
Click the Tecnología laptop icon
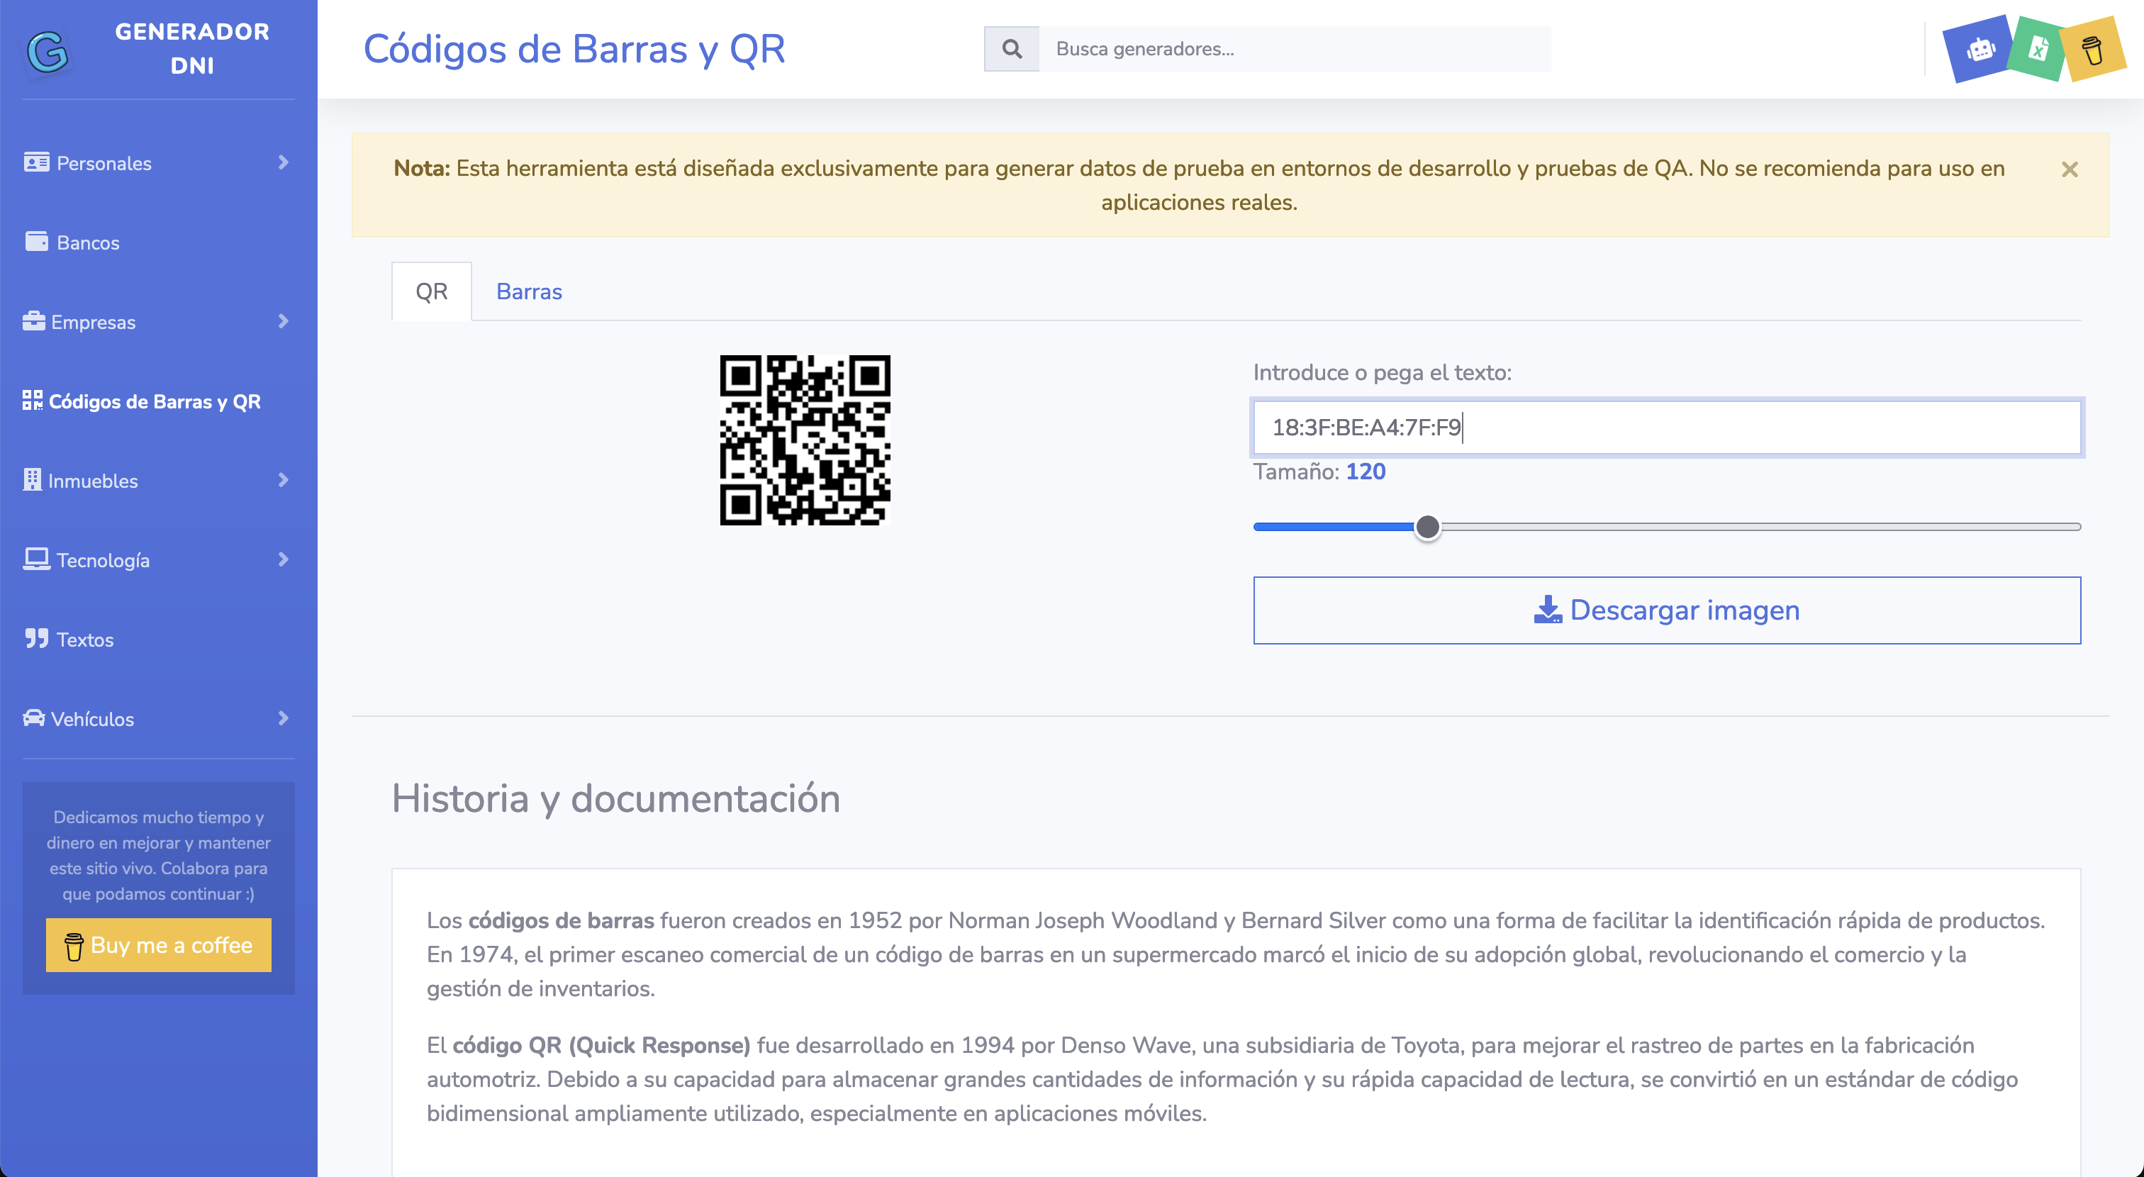(37, 559)
